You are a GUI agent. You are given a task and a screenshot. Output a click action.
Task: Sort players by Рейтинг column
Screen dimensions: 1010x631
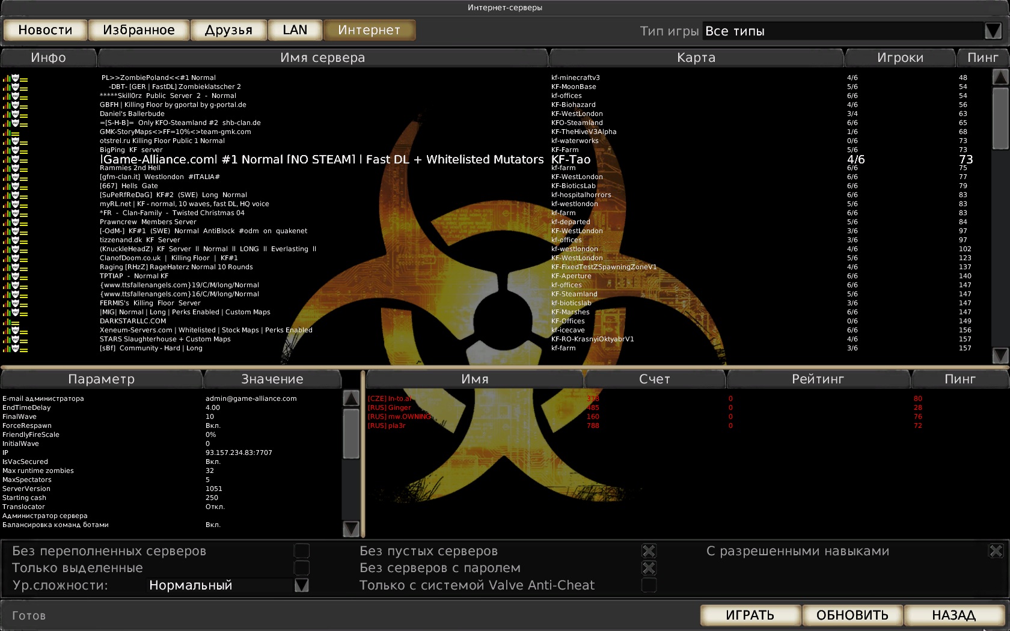(818, 379)
